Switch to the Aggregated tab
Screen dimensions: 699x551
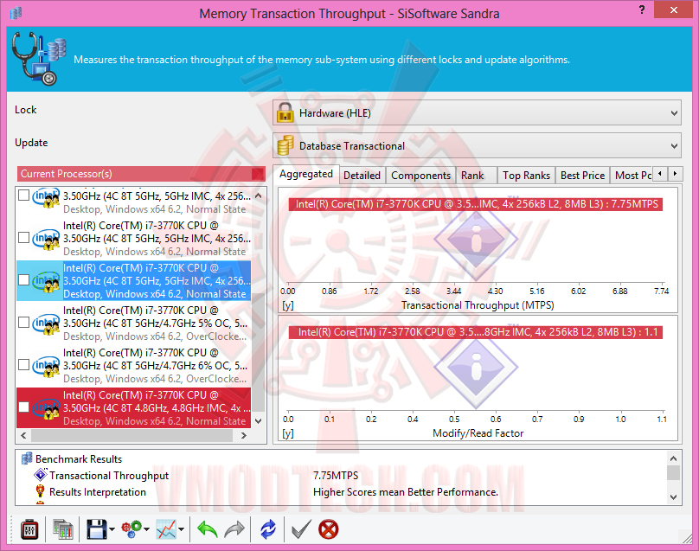coord(306,175)
